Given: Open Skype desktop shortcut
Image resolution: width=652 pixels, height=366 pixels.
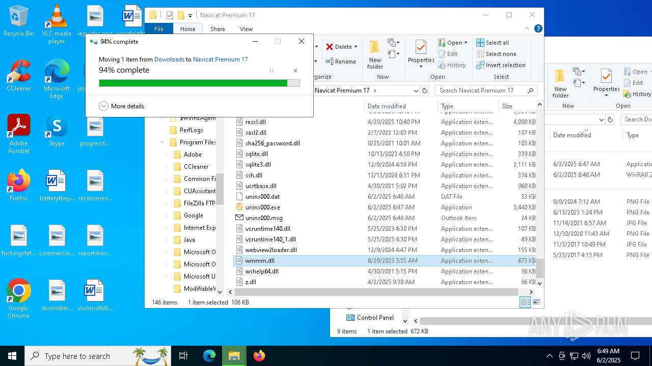Looking at the screenshot, I should 57,131.
